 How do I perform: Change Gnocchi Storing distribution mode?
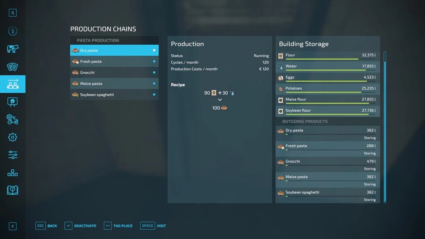click(x=369, y=169)
